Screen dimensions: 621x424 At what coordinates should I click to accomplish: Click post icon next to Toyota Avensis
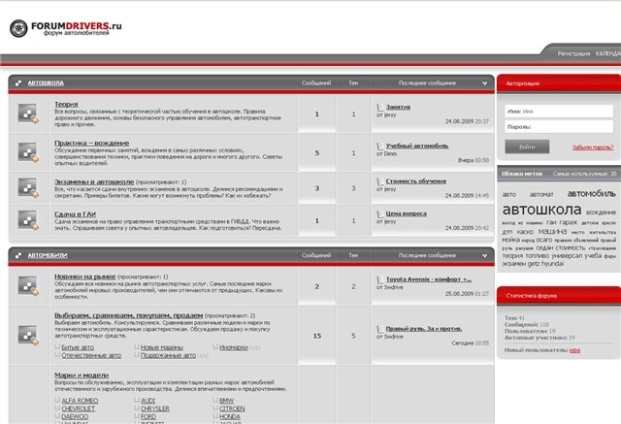pyautogui.click(x=379, y=279)
